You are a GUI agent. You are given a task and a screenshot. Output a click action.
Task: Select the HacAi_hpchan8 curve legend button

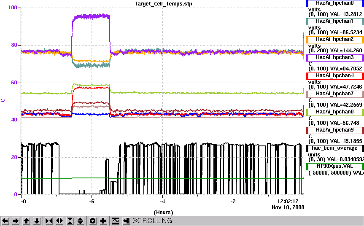[335, 112]
